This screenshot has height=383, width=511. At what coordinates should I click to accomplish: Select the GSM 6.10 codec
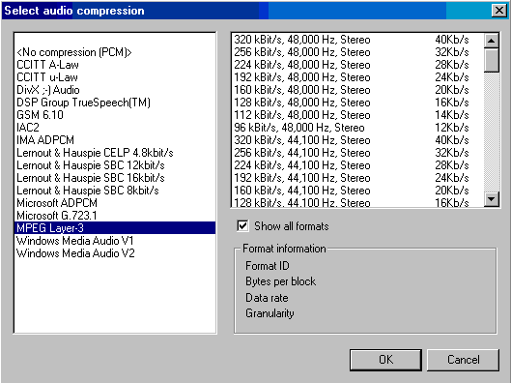tap(115, 115)
